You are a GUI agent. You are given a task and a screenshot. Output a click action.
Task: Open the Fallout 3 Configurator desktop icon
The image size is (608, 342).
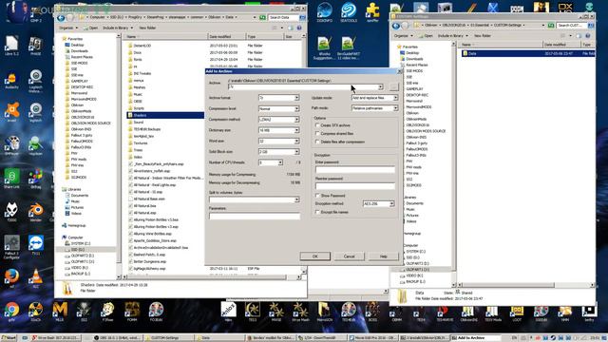11,247
